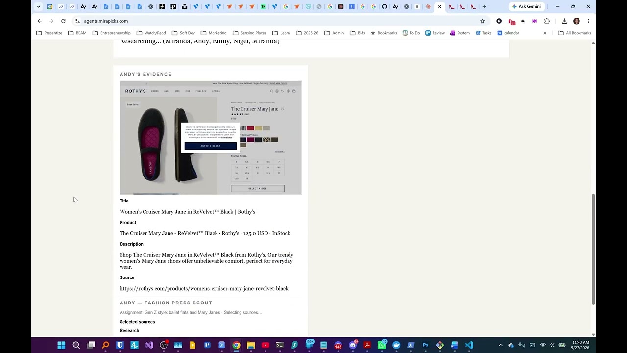Open the BEAM bookmarks folder

[77, 33]
